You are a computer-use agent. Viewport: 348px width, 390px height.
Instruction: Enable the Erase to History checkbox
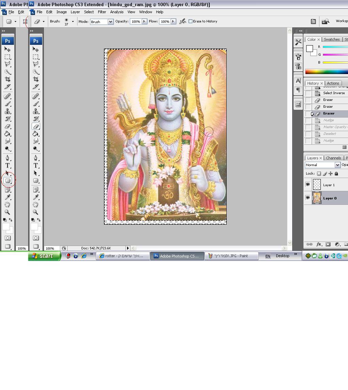(x=190, y=21)
